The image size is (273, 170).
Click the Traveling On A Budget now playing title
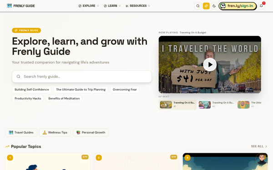tap(193, 33)
